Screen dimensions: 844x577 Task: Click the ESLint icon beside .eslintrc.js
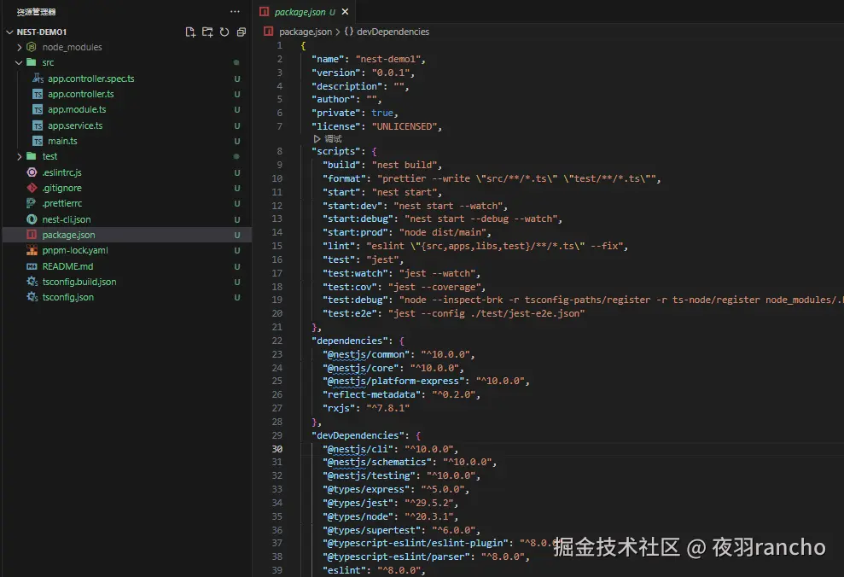click(x=32, y=172)
